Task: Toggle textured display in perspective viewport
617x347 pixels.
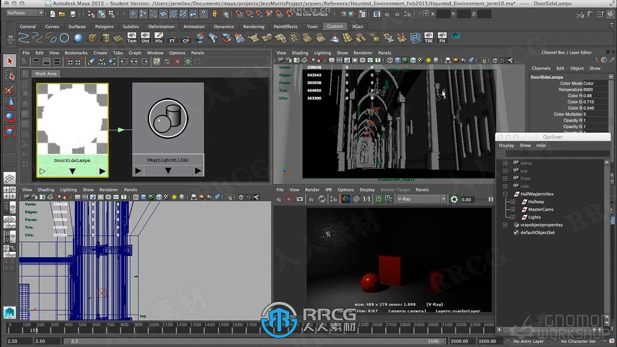Action: pos(420,60)
